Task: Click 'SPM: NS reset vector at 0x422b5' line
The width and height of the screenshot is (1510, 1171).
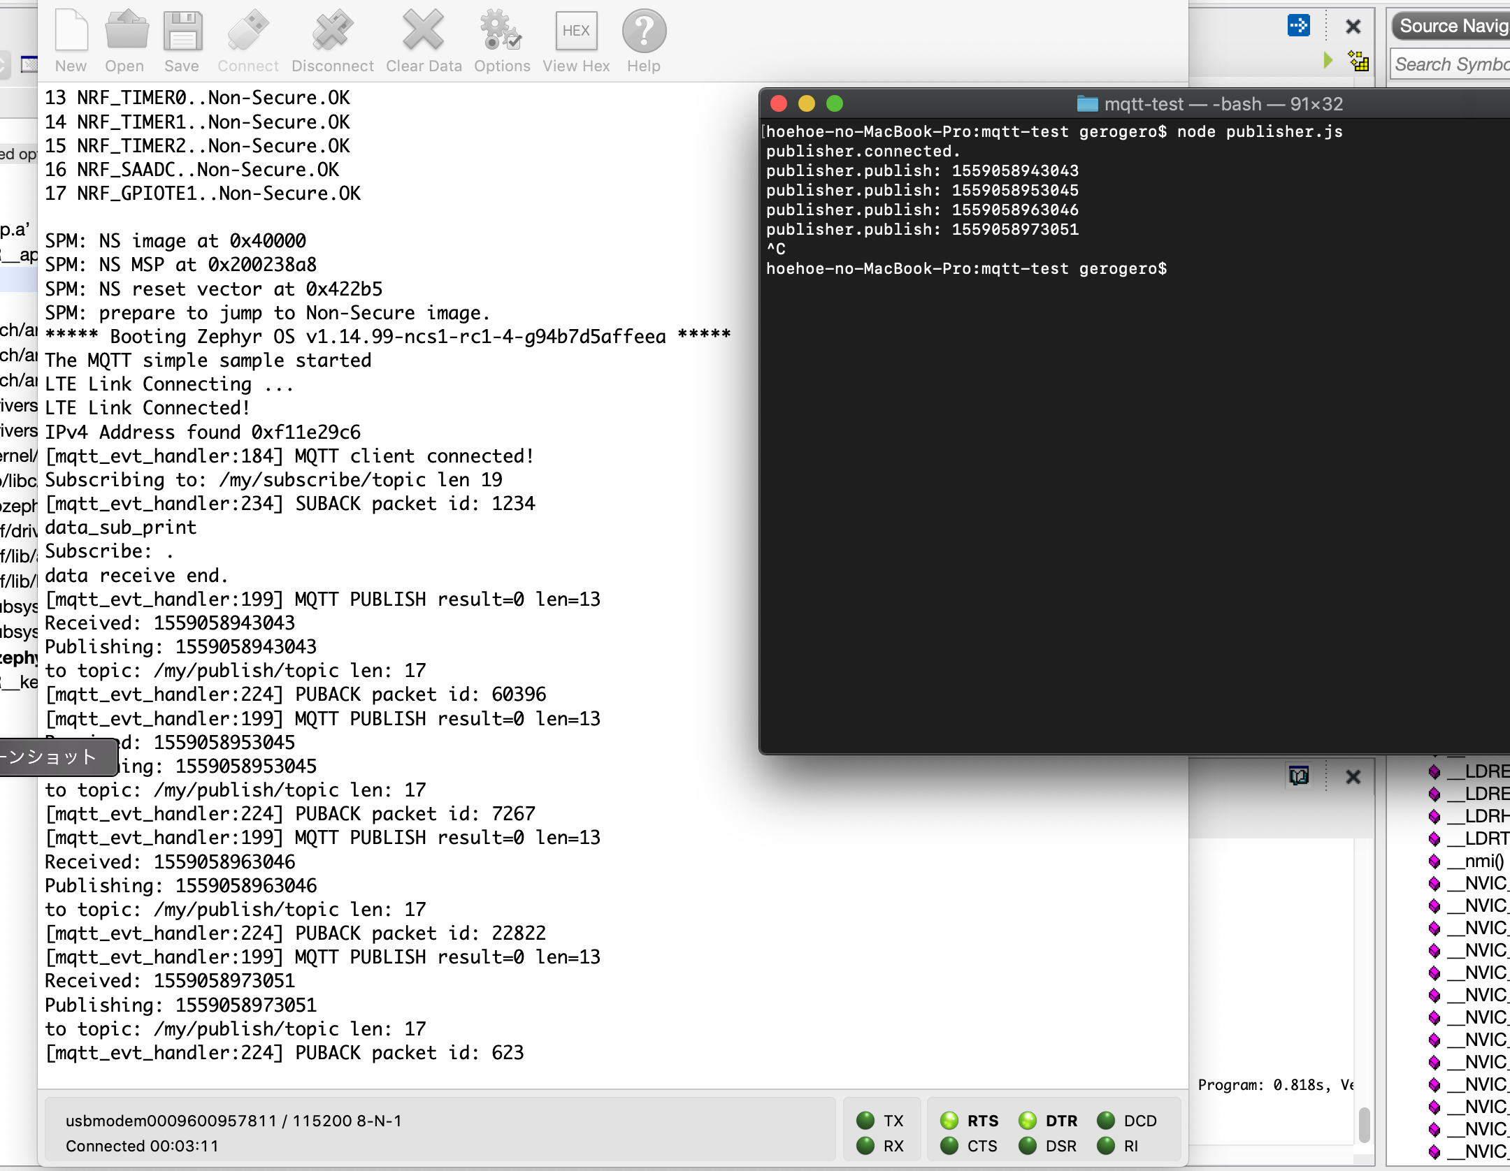Action: pyautogui.click(x=213, y=289)
